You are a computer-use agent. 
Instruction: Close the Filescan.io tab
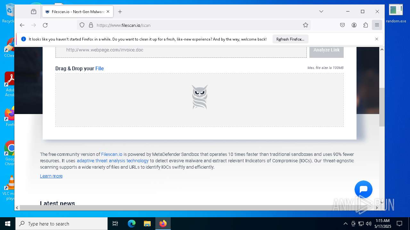click(x=108, y=12)
